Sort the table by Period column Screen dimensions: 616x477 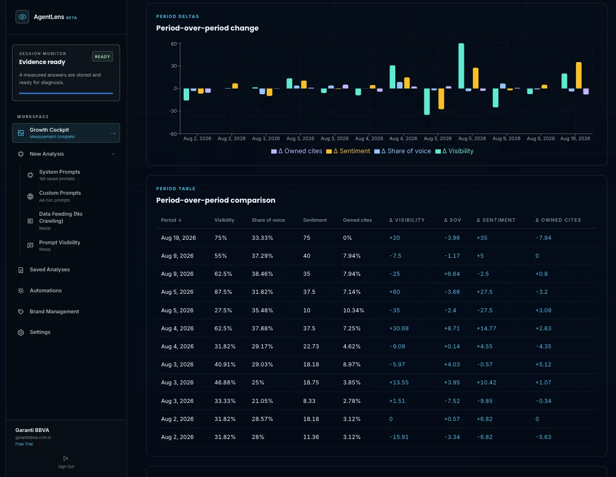pyautogui.click(x=171, y=220)
